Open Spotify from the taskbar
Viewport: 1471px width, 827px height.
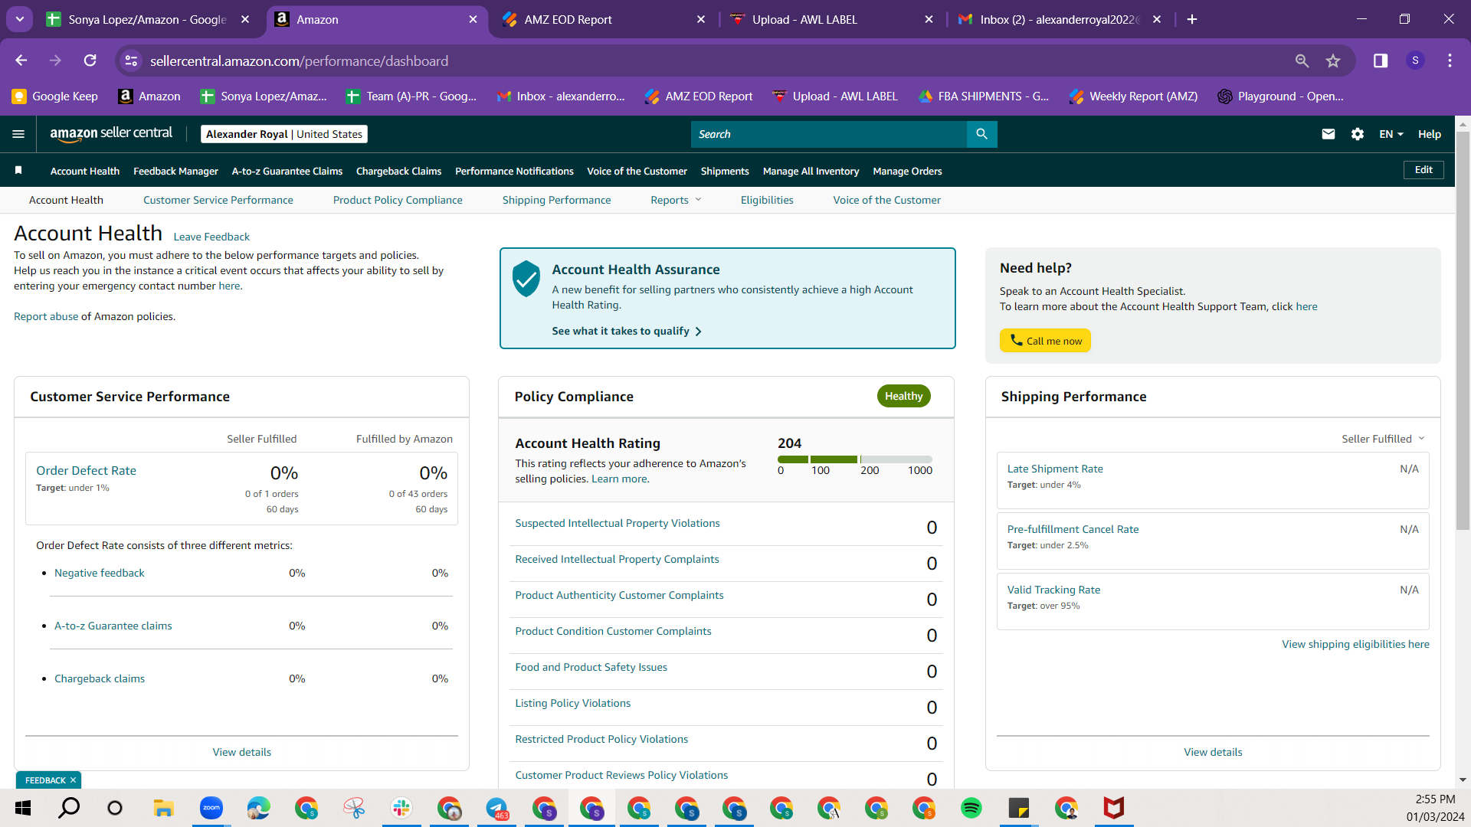point(971,808)
